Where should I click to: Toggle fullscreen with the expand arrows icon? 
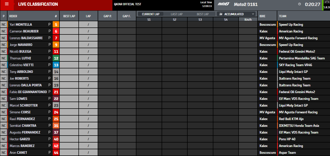point(327,1)
